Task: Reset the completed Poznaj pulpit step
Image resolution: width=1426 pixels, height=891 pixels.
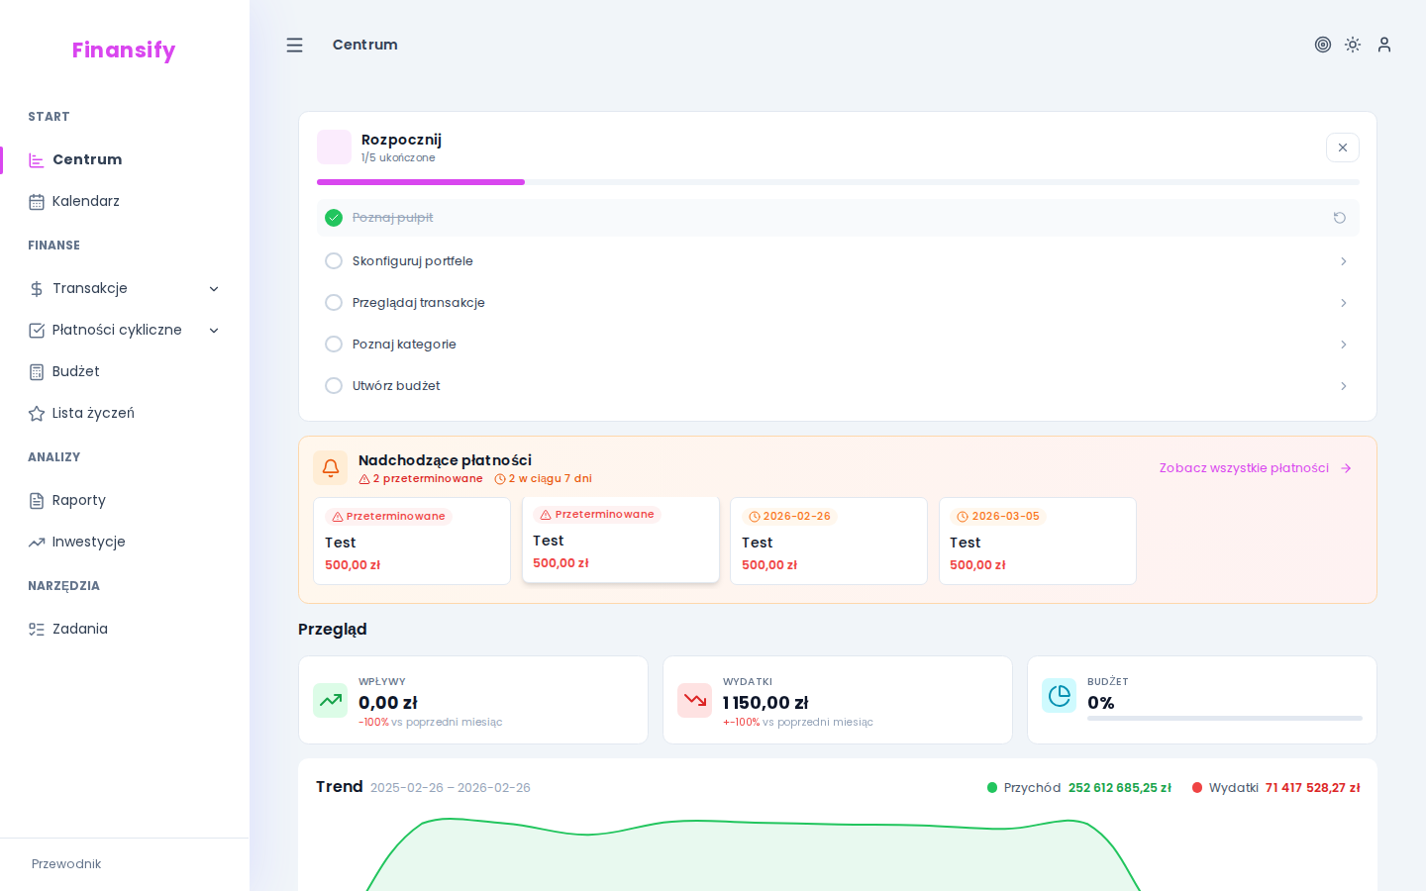Action: [x=1339, y=218]
